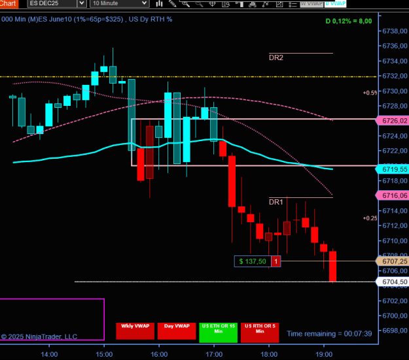Open the chart Properties list icon
This screenshot has height=360, width=409.
click(x=293, y=4)
